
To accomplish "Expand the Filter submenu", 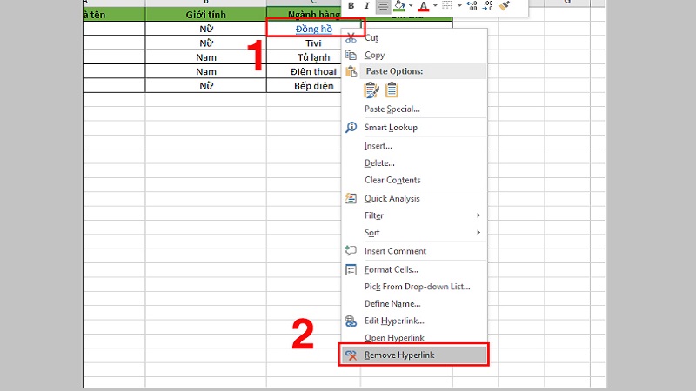I will pyautogui.click(x=374, y=215).
